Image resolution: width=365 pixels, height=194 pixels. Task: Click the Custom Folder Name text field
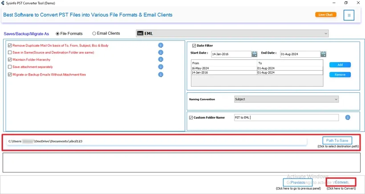(286, 118)
